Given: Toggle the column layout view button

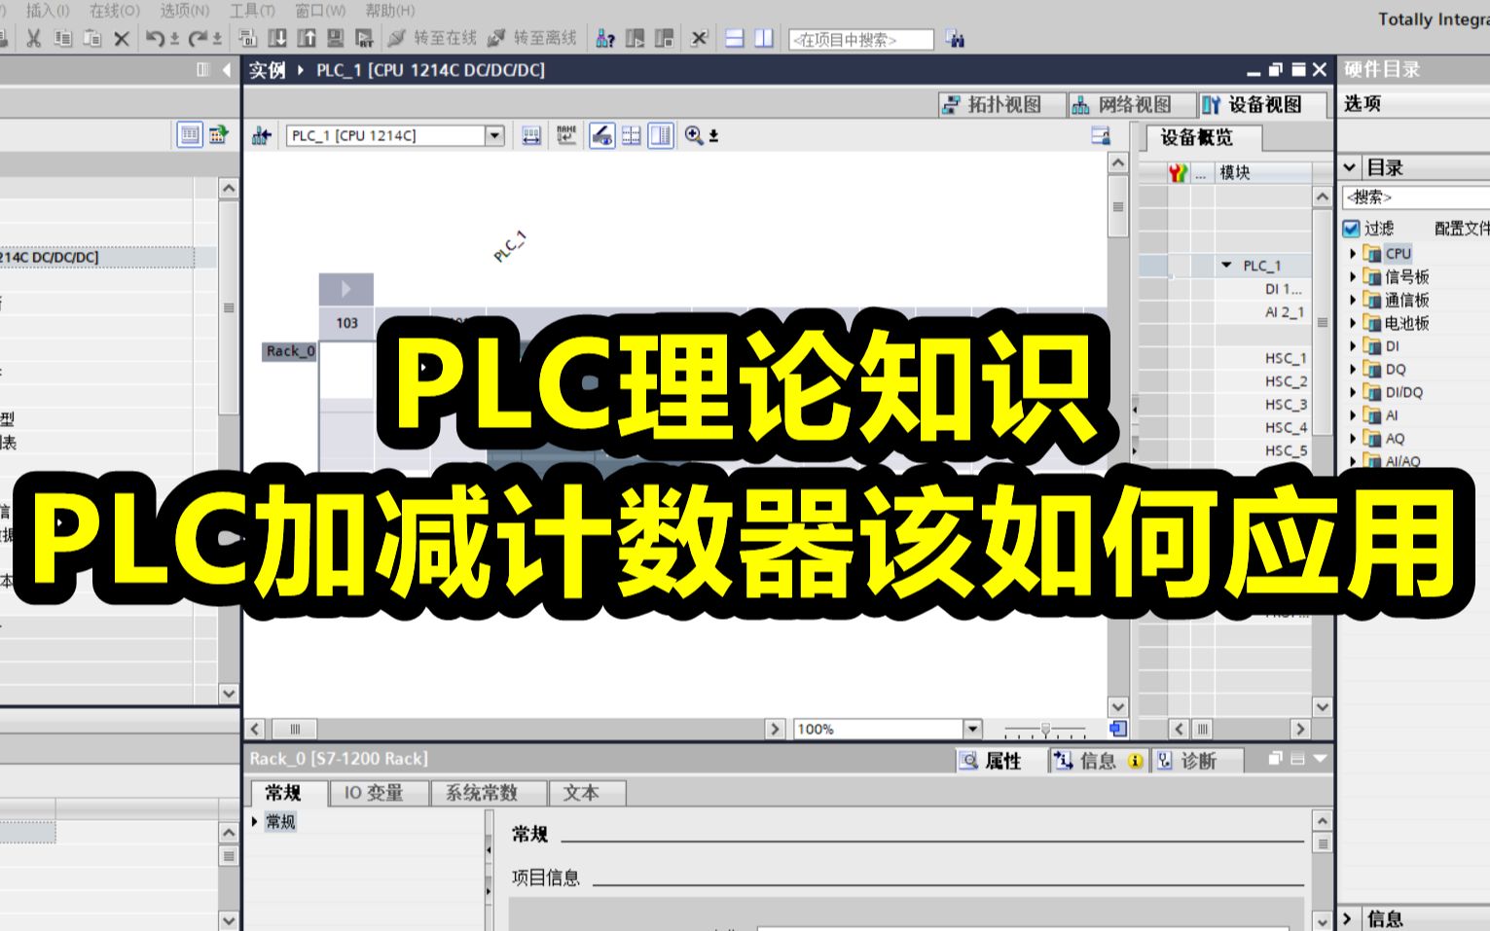Looking at the screenshot, I should 661,135.
